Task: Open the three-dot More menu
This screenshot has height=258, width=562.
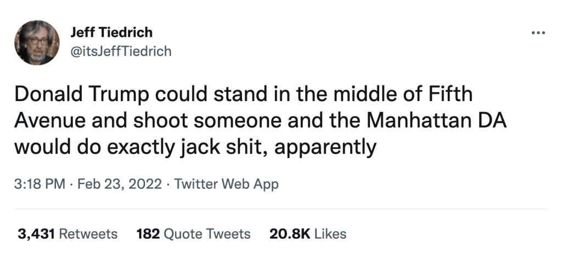Action: coord(539,32)
